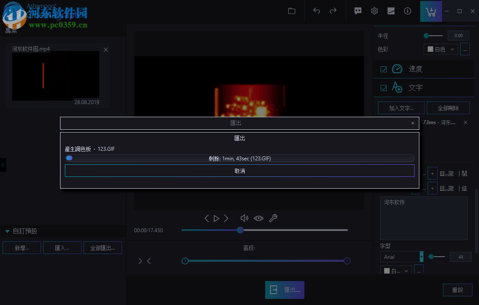This screenshot has width=479, height=305.
Task: Open project folder icon in top toolbar
Action: pyautogui.click(x=292, y=11)
